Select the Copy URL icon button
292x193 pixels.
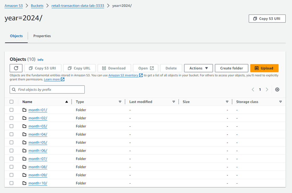79,68
